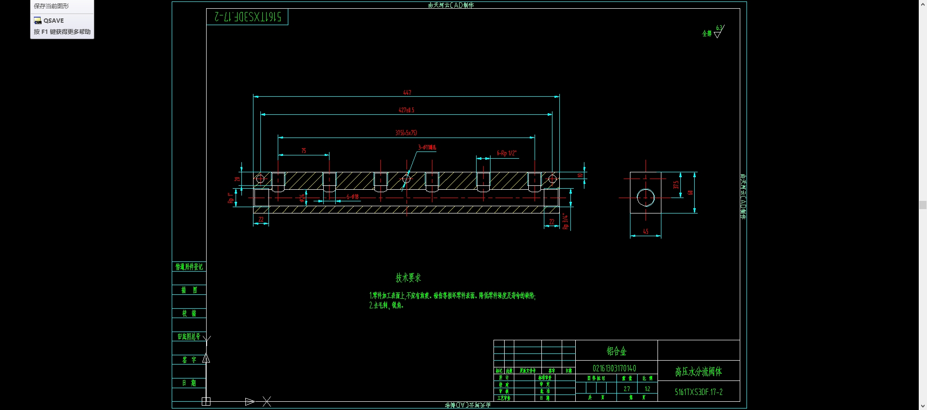Select the 6-φ18 hole callout
This screenshot has height=410, width=927.
tap(353, 197)
